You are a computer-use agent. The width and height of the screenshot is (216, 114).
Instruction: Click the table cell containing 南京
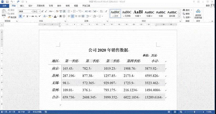click(x=55, y=68)
